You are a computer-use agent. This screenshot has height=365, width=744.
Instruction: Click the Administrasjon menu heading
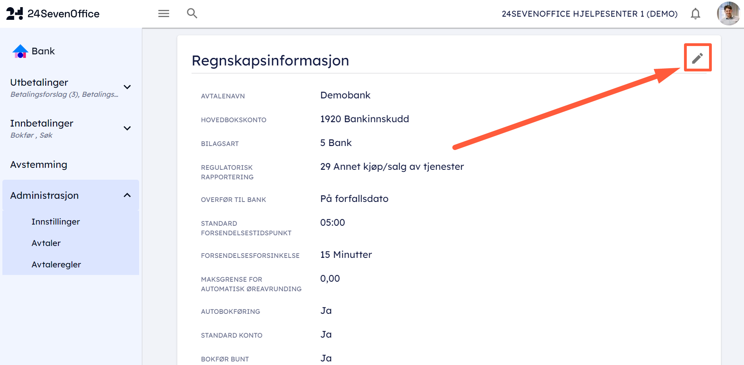45,196
